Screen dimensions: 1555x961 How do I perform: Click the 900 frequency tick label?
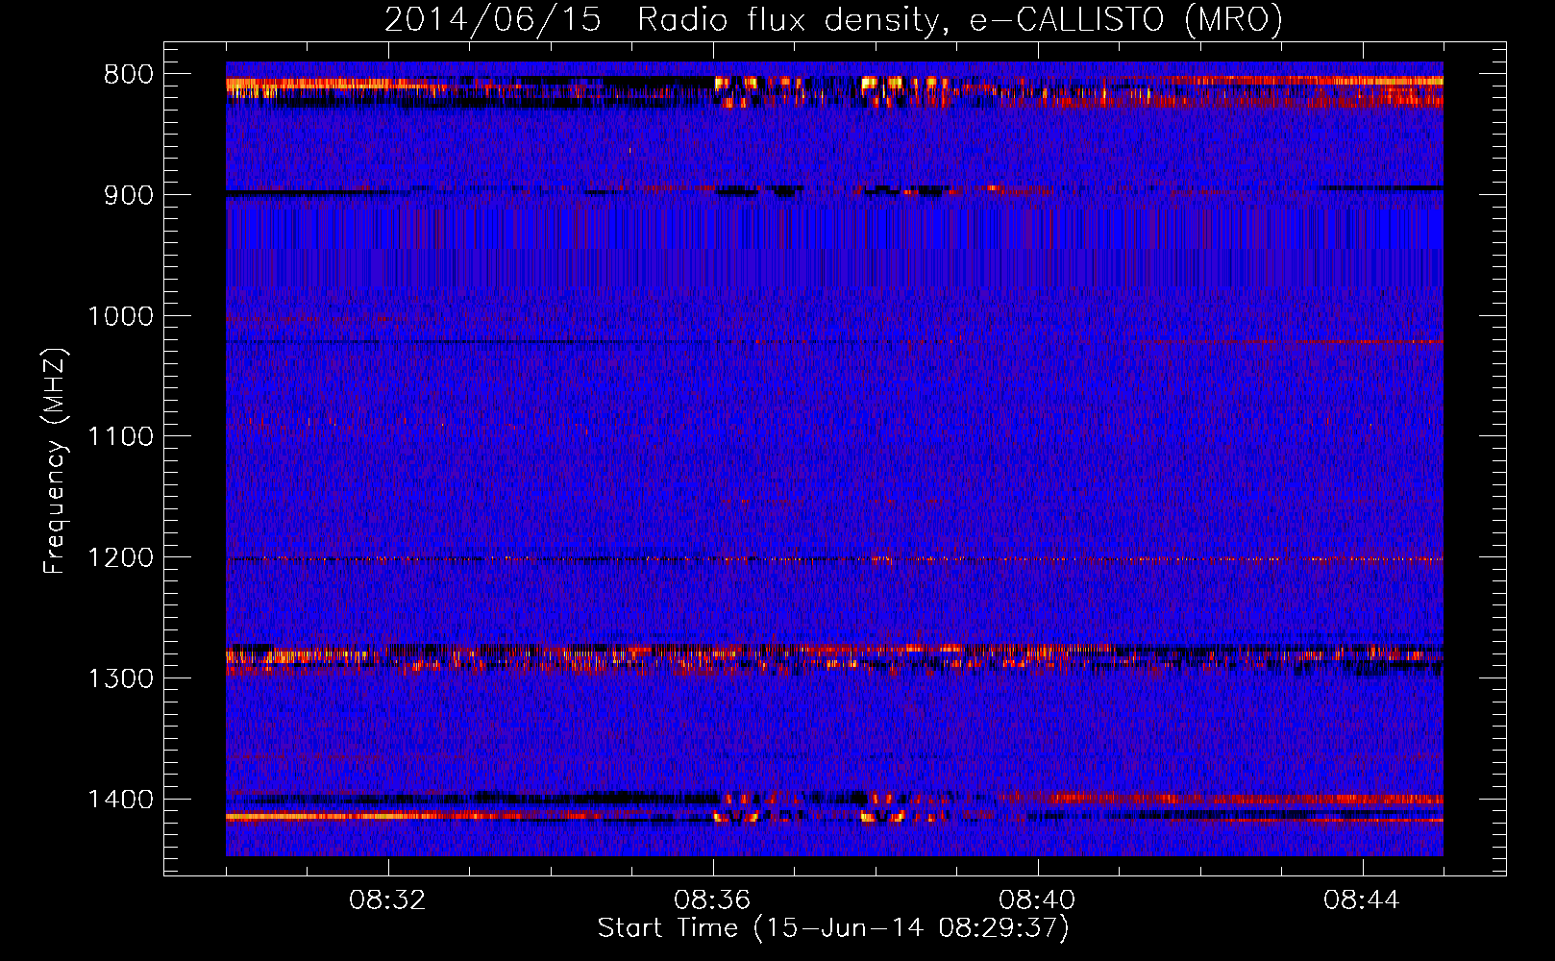coord(129,195)
